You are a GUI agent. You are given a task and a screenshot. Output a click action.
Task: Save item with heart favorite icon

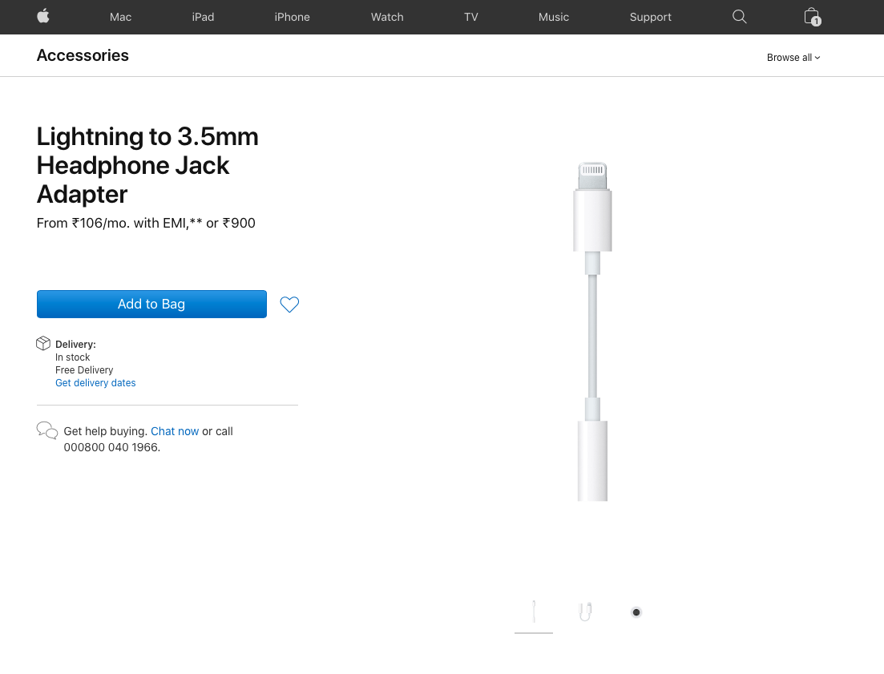[289, 305]
